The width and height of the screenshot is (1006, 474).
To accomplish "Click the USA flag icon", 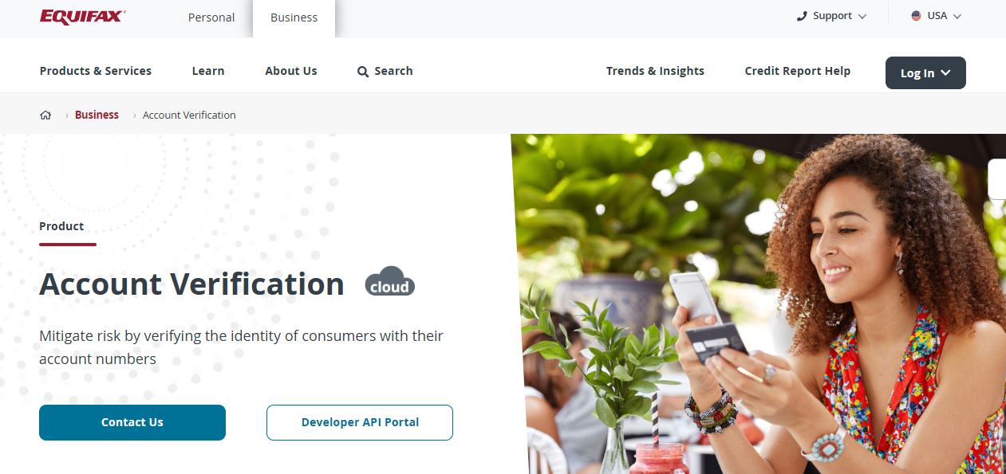I will pyautogui.click(x=916, y=16).
